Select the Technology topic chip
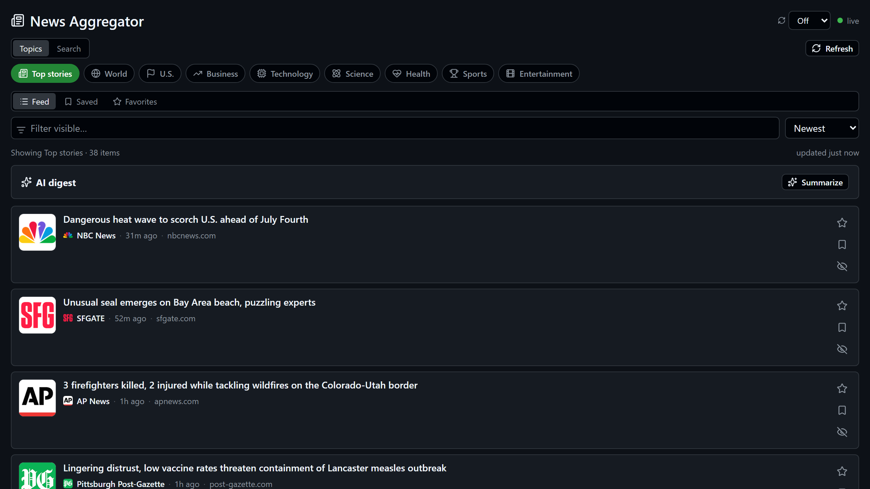 tap(285, 74)
